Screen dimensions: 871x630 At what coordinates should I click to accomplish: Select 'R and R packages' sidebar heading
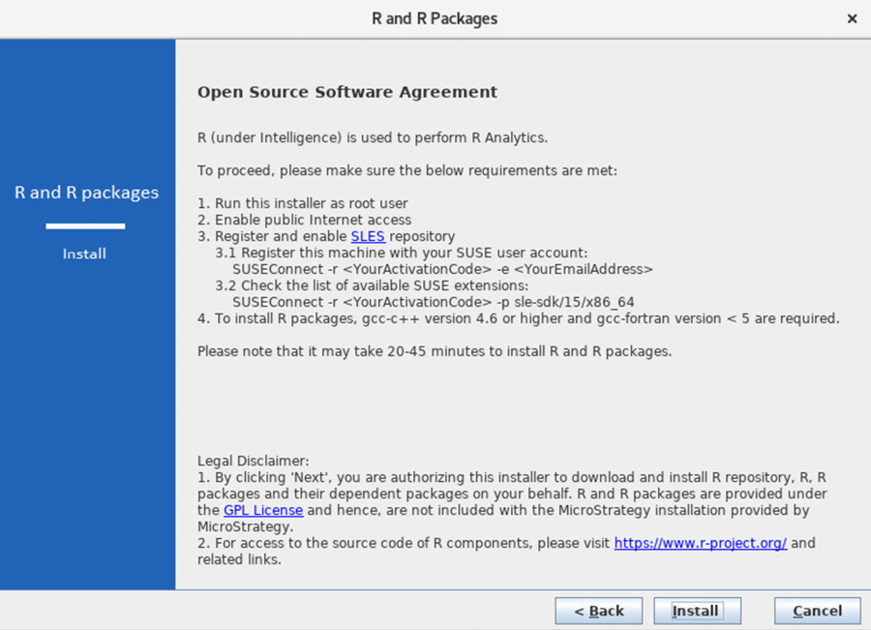coord(86,193)
